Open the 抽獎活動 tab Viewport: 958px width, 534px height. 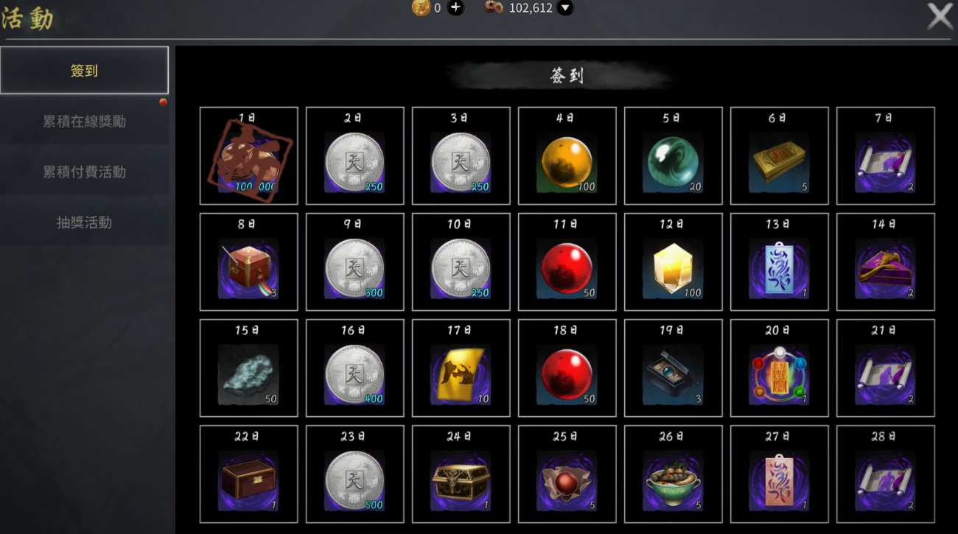point(84,222)
